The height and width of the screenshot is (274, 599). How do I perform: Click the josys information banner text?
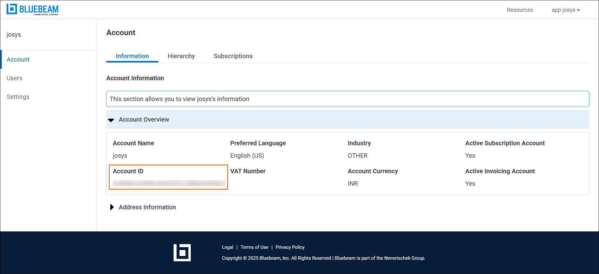[x=179, y=99]
